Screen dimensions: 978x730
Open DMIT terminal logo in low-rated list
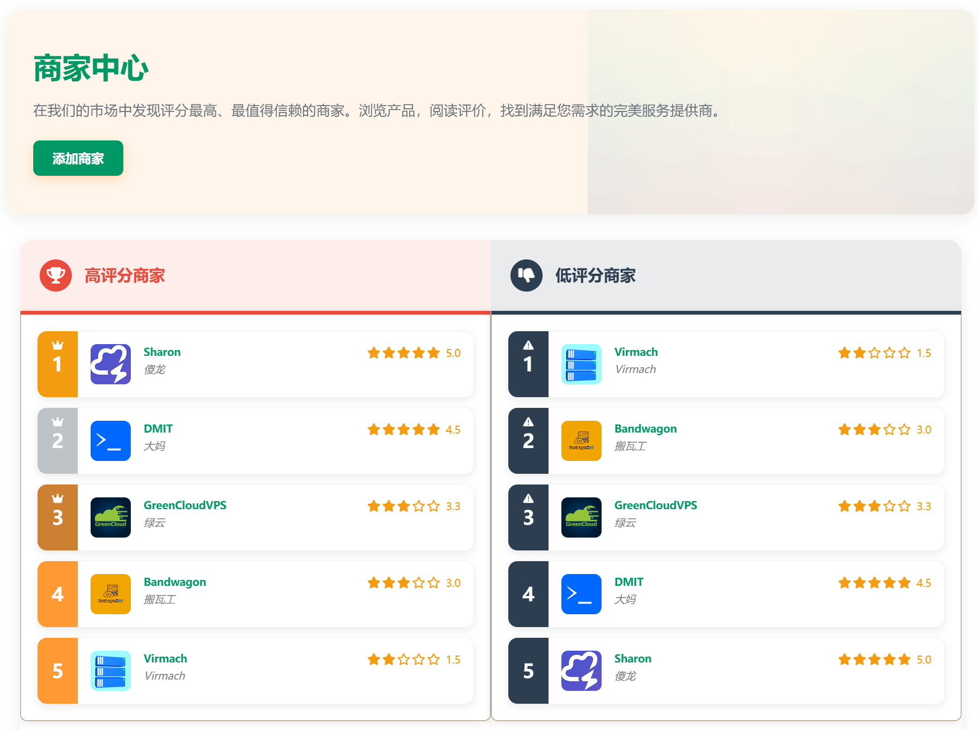[x=581, y=594]
